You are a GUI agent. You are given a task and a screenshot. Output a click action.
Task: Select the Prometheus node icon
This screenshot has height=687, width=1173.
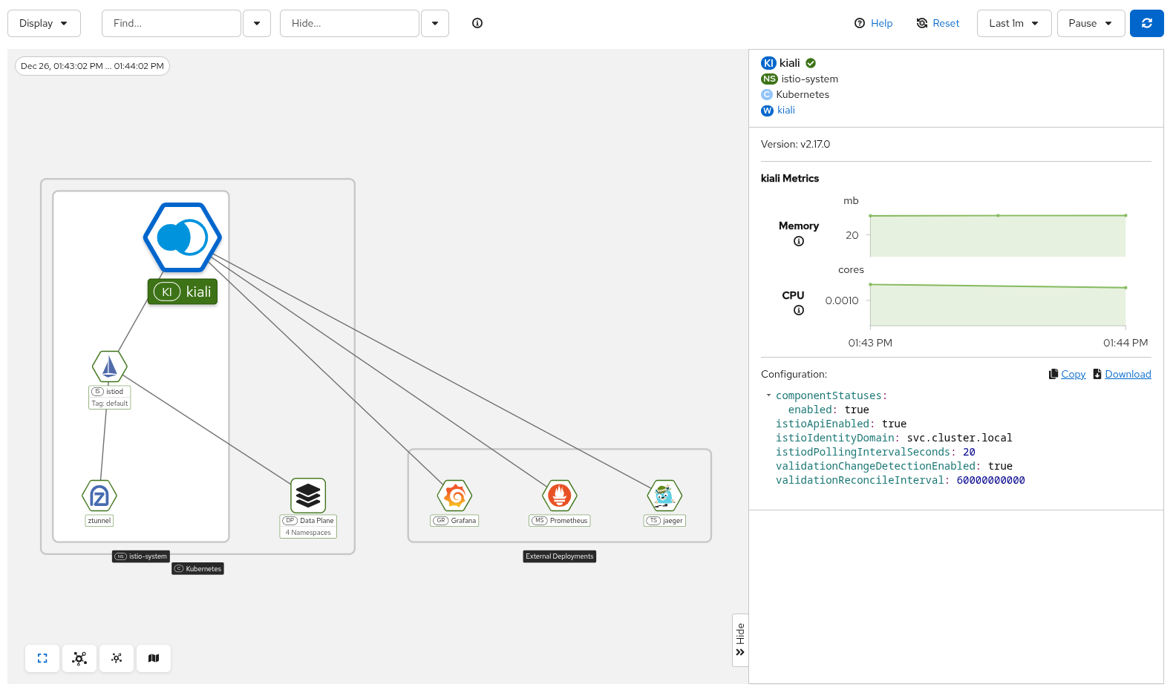(559, 496)
